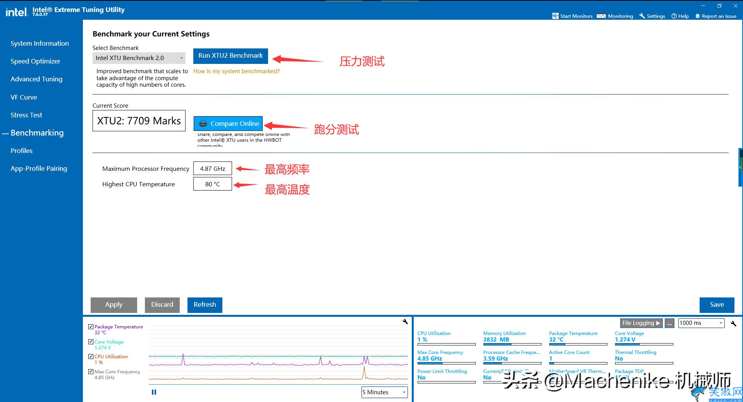Click Run XTU2 Benchmark button

(x=230, y=56)
